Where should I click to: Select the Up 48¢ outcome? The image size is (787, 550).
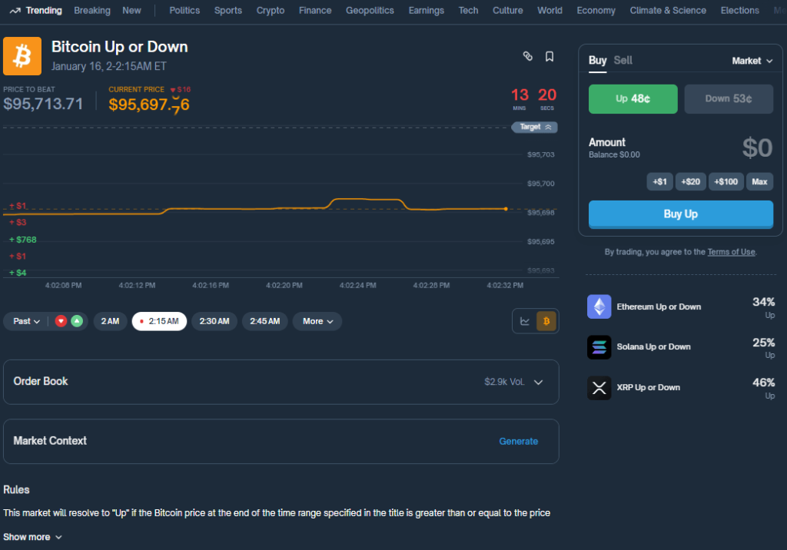click(x=633, y=99)
